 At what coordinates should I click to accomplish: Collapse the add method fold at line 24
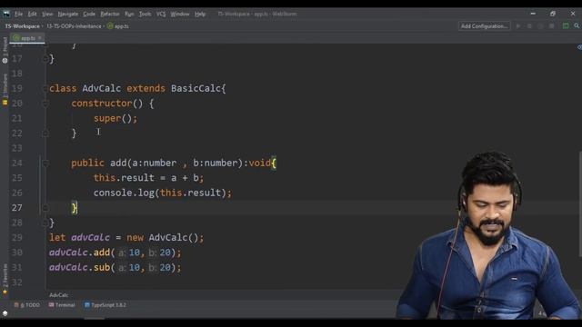(x=45, y=163)
